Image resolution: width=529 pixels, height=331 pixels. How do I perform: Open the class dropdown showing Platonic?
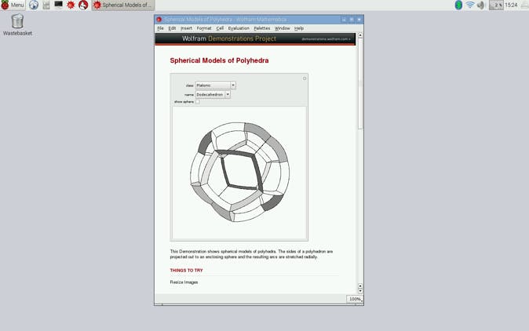point(216,85)
